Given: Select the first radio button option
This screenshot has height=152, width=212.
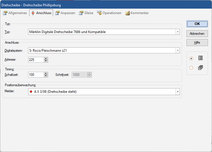Looking at the screenshot, I should [191, 58].
